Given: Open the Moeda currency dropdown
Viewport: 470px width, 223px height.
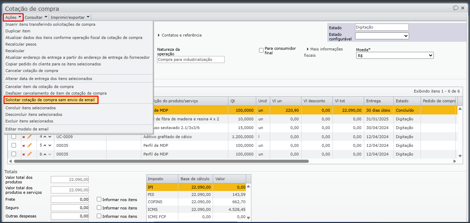Looking at the screenshot, I should (394, 56).
